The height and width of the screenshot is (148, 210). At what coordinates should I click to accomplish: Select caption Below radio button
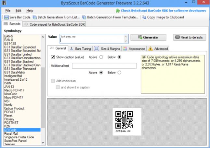point(119,57)
